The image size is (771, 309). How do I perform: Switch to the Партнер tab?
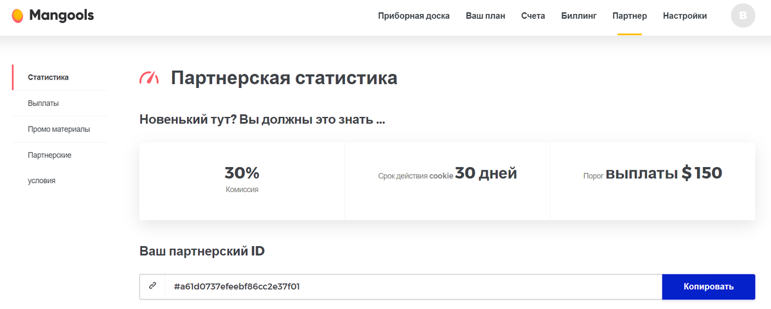[630, 16]
